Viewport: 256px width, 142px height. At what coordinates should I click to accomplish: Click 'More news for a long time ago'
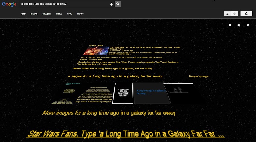click(x=113, y=69)
